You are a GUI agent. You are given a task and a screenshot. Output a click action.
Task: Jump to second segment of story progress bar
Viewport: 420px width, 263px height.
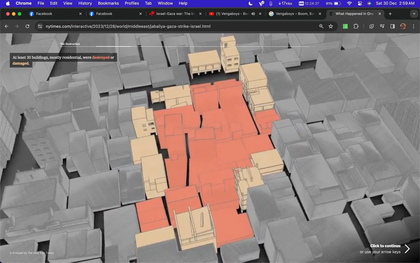[x=113, y=46]
